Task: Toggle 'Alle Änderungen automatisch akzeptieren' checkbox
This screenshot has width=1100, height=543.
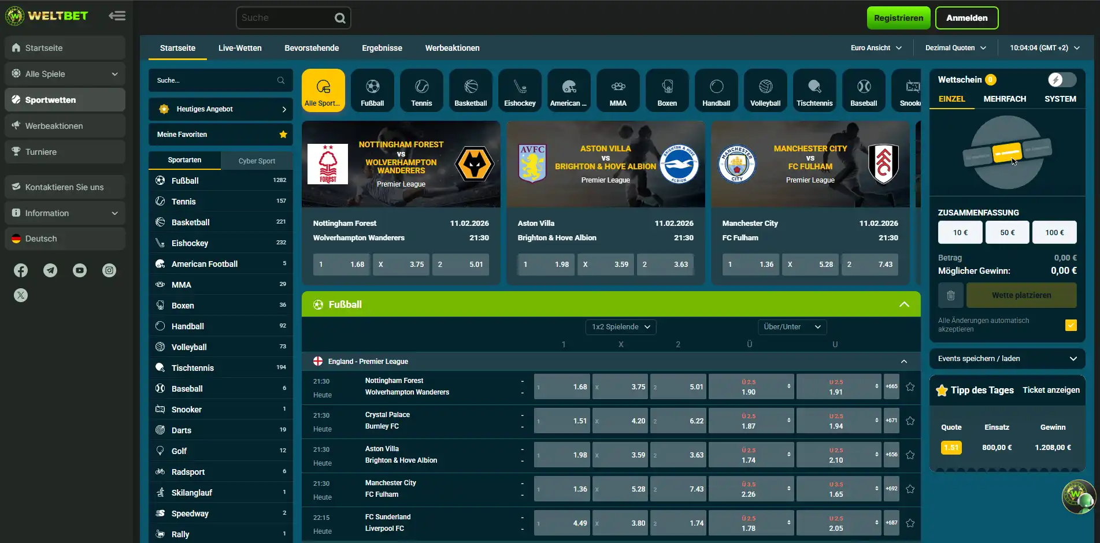Action: [1071, 325]
